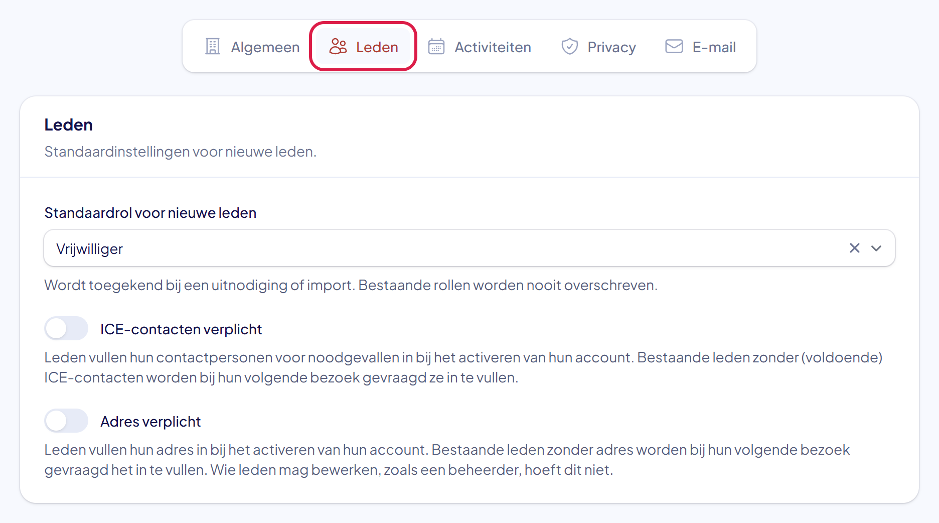The height and width of the screenshot is (523, 939).
Task: Expand the role dropdown chevron
Action: [876, 248]
